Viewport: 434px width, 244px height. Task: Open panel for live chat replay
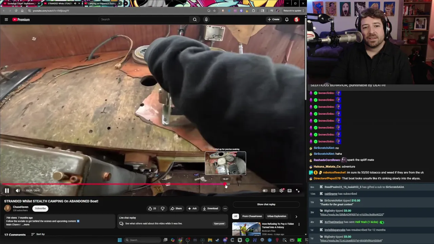(x=219, y=224)
